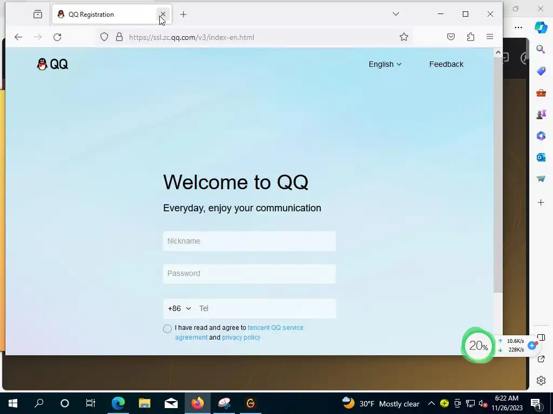Screen dimensions: 553x414
Task: Bookmark this page with the star icon
Action: click(404, 37)
